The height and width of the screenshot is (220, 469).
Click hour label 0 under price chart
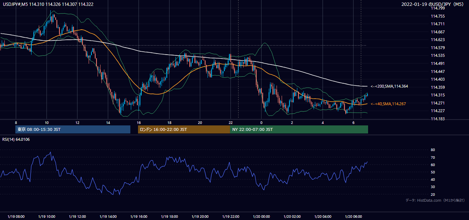coord(261,122)
